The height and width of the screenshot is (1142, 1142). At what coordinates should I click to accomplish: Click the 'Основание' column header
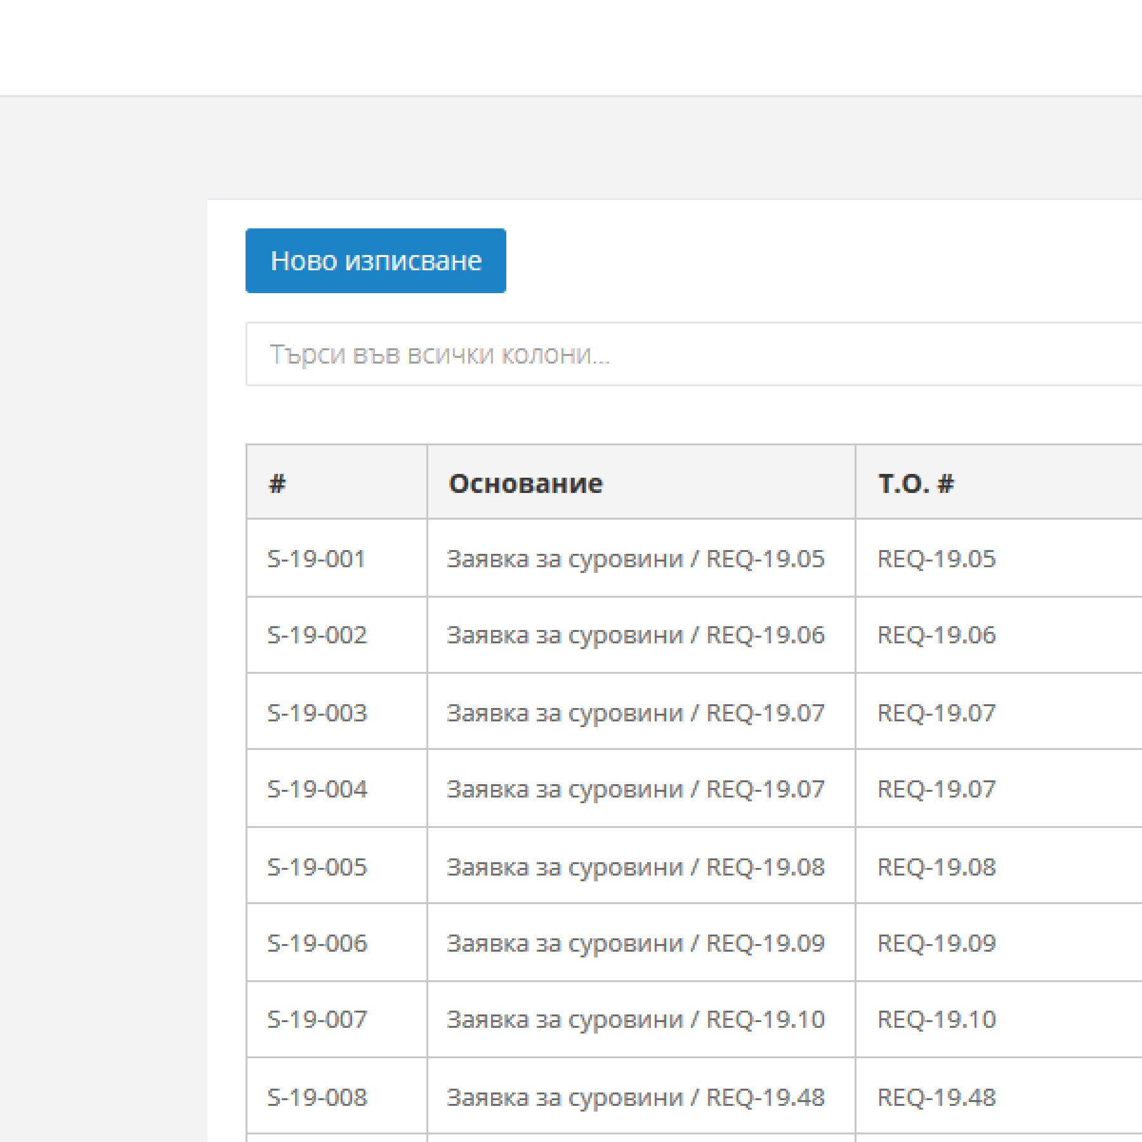pos(641,482)
